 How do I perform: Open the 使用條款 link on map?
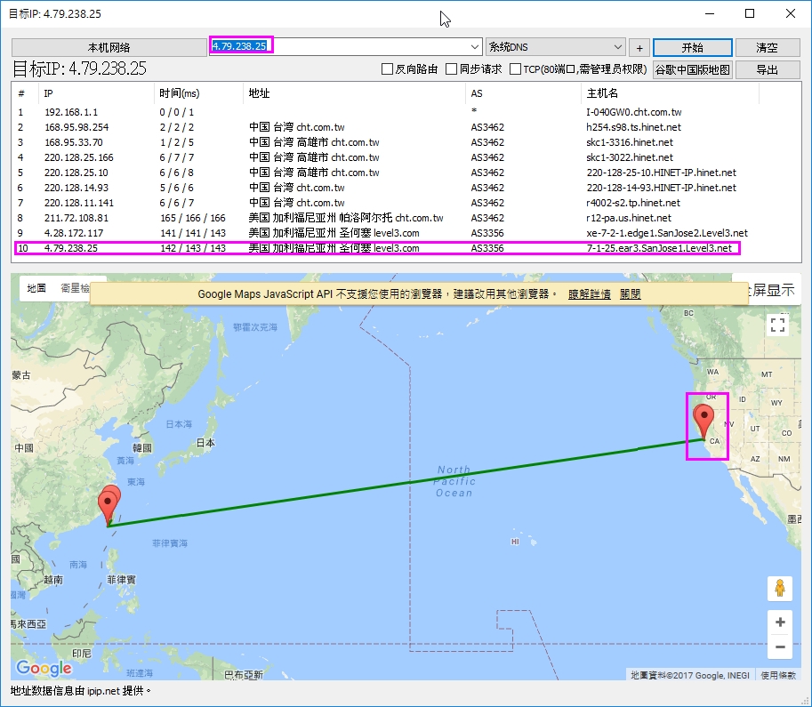[778, 675]
